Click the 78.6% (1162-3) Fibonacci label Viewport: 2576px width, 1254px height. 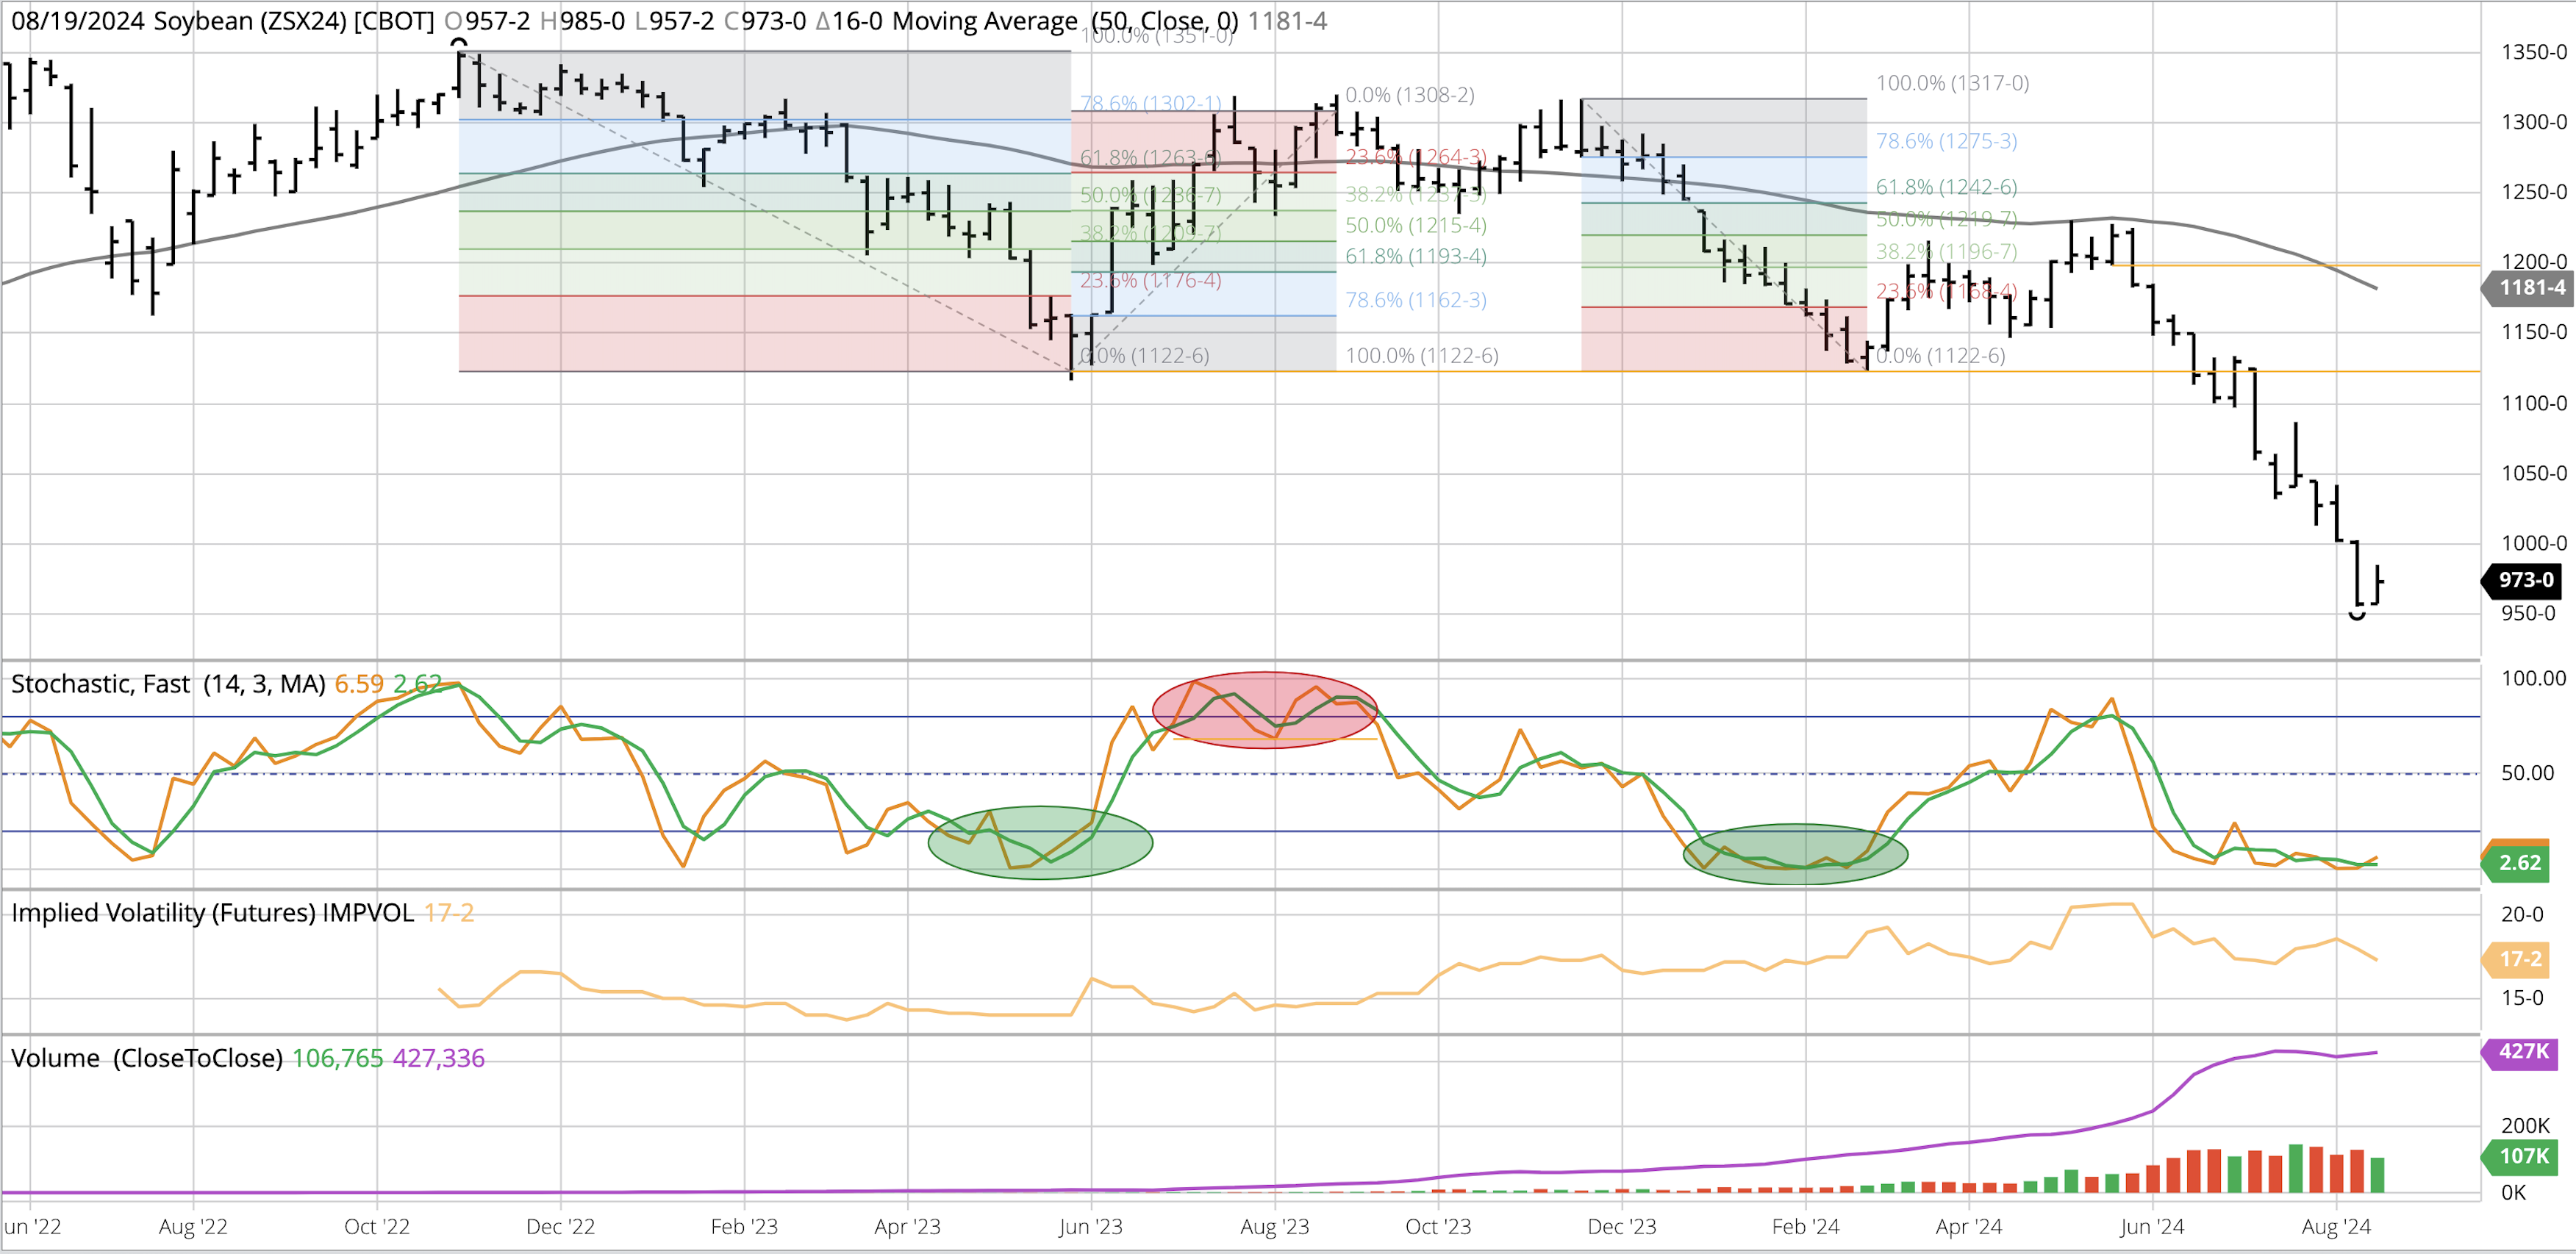click(x=1415, y=300)
